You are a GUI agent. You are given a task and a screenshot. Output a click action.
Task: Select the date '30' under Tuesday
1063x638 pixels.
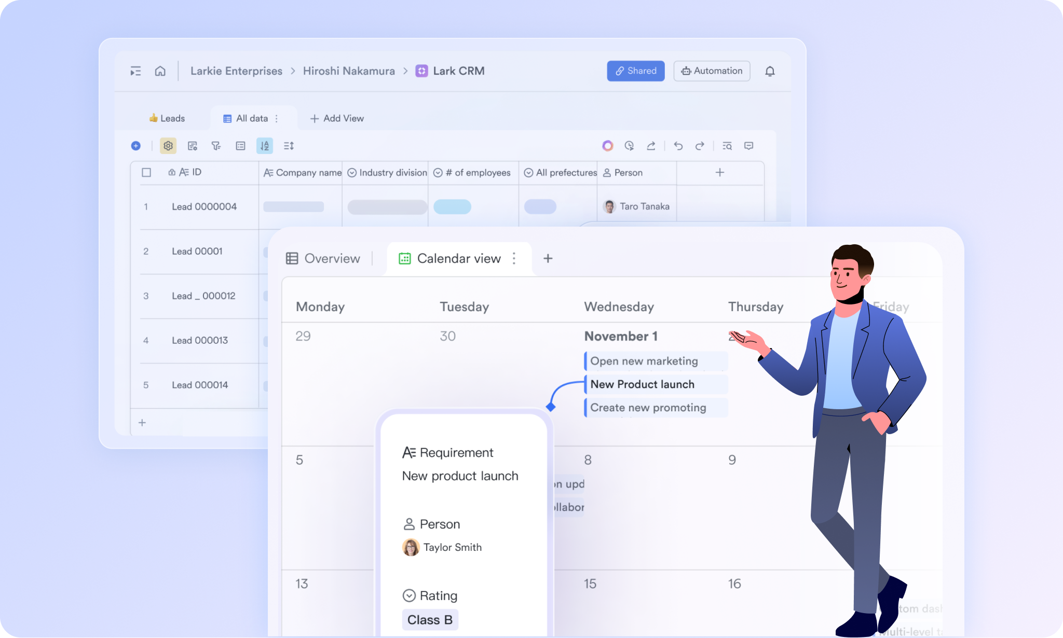[x=448, y=336]
